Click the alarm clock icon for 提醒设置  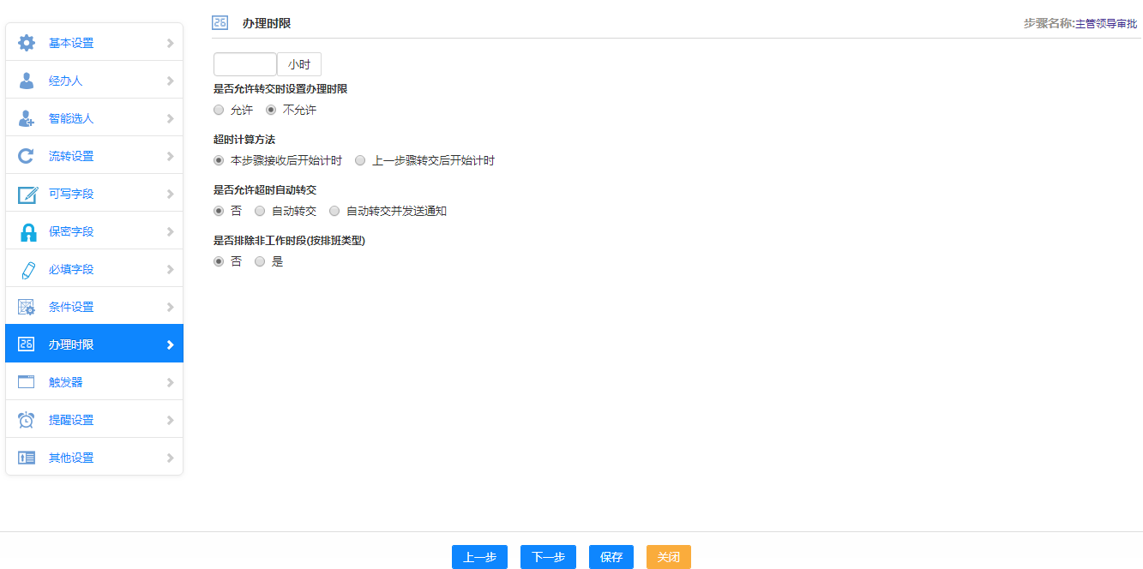click(27, 420)
